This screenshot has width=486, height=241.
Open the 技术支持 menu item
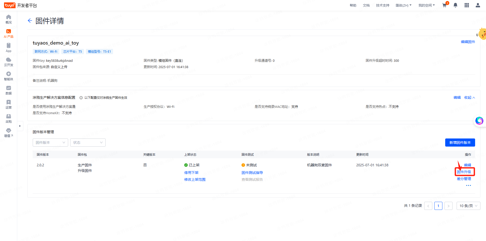(383, 5)
